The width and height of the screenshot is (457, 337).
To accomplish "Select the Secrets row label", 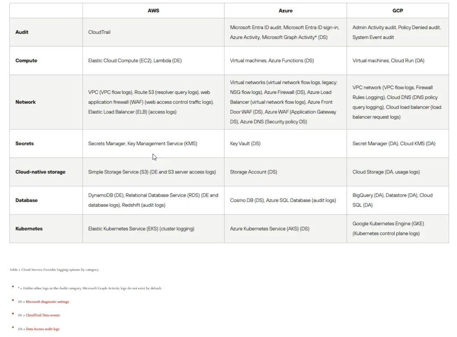I will [25, 143].
